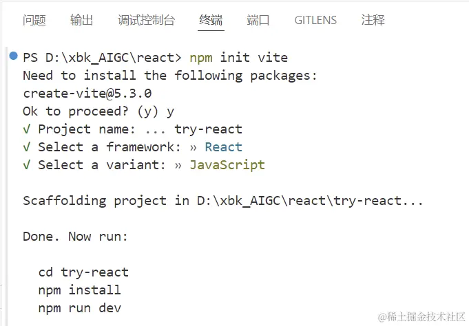Switch to the 输出 output tab

tap(81, 20)
